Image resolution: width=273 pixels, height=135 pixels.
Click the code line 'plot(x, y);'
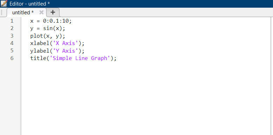(x=48, y=36)
